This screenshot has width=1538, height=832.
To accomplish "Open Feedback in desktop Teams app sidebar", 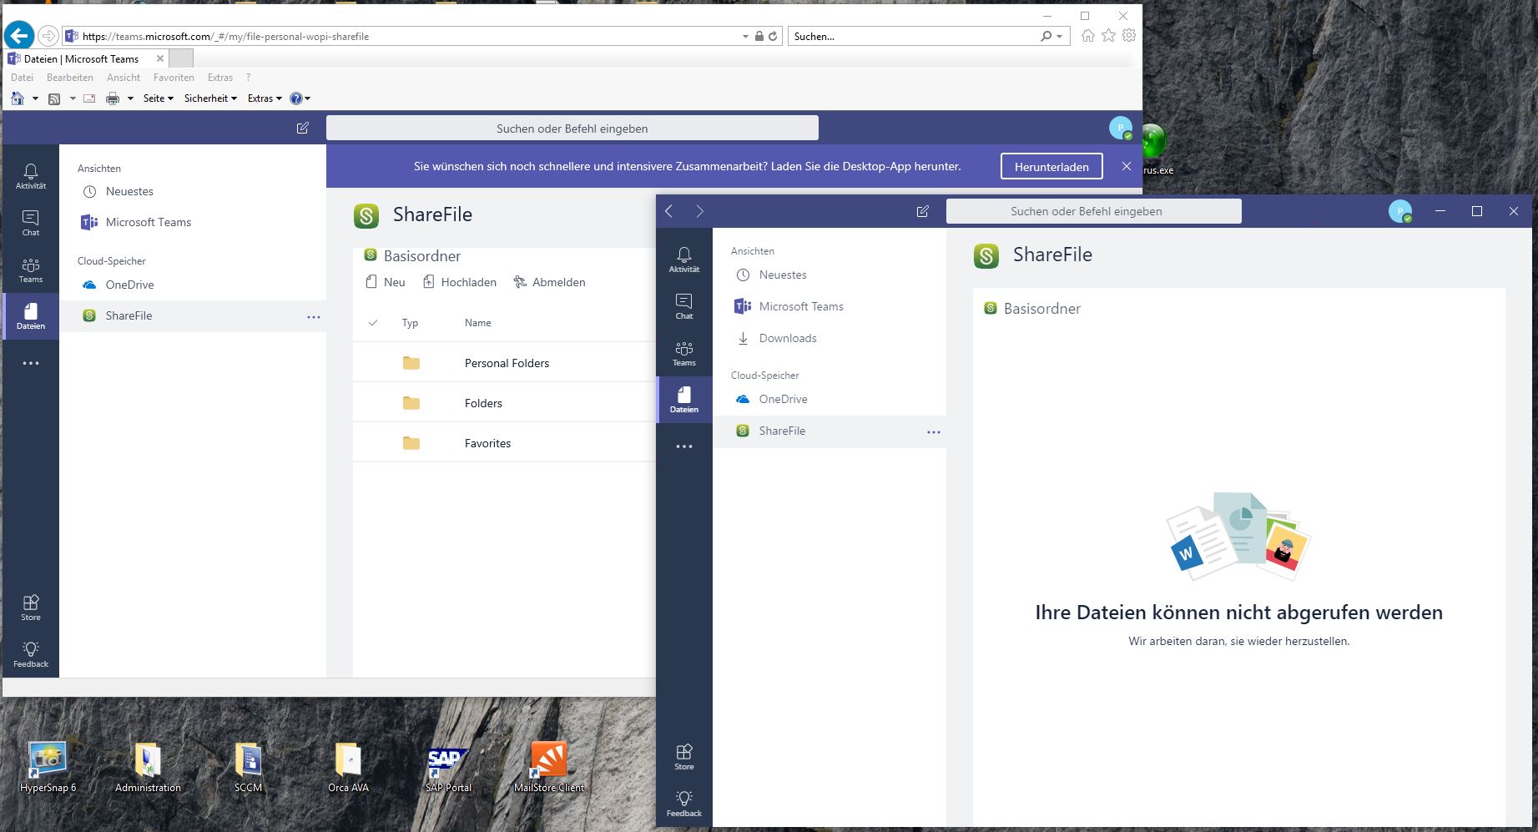I will [x=684, y=804].
